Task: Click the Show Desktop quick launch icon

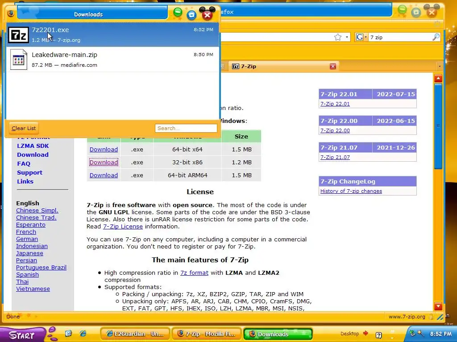Action: (x=68, y=333)
